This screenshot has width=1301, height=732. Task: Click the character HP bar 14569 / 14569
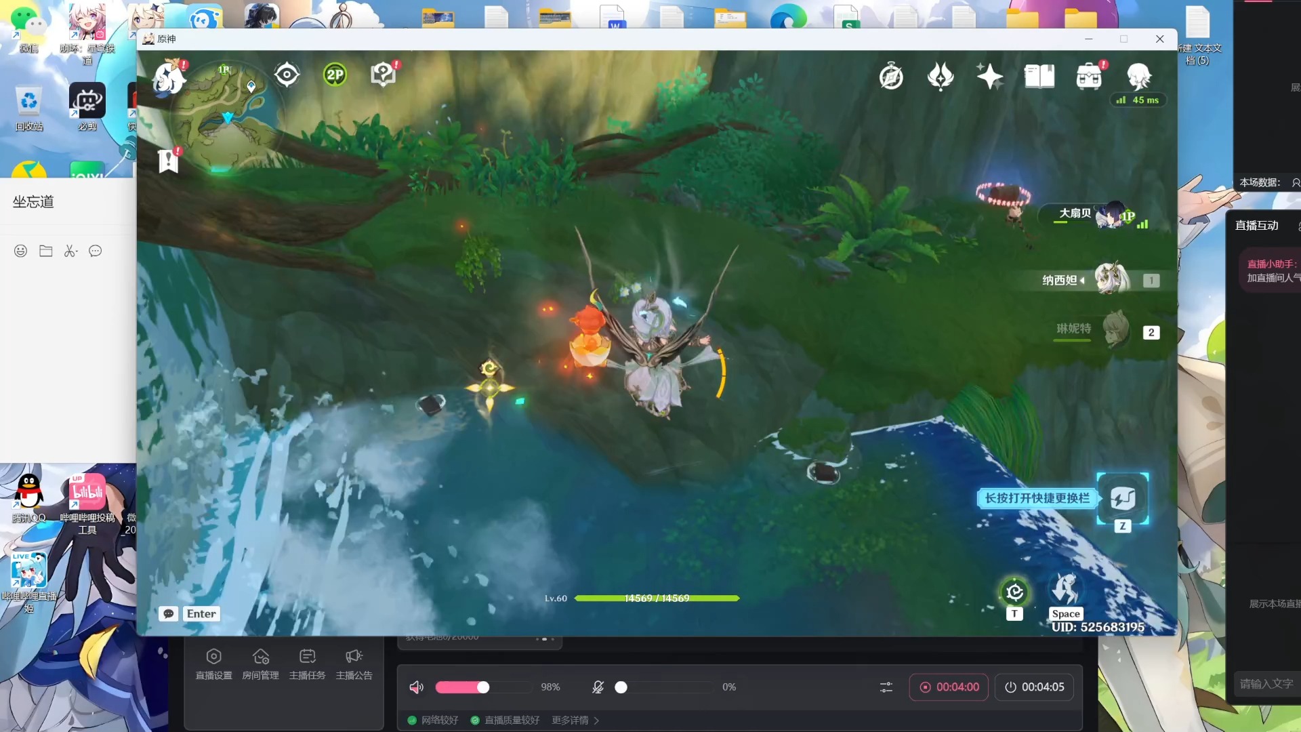coord(657,598)
